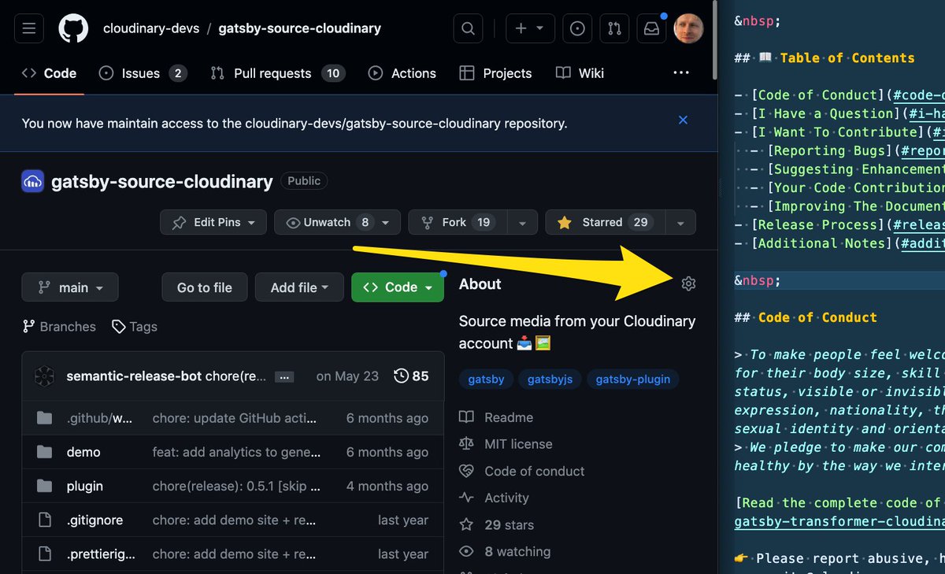The image size is (945, 574).
Task: Click the repository cloud avatar icon
Action: coord(32,181)
